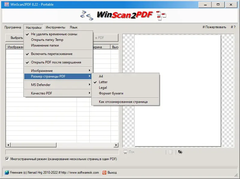Click the preview screen icon beside Пок
Screen dimensions: 240x179
click(x=125, y=152)
